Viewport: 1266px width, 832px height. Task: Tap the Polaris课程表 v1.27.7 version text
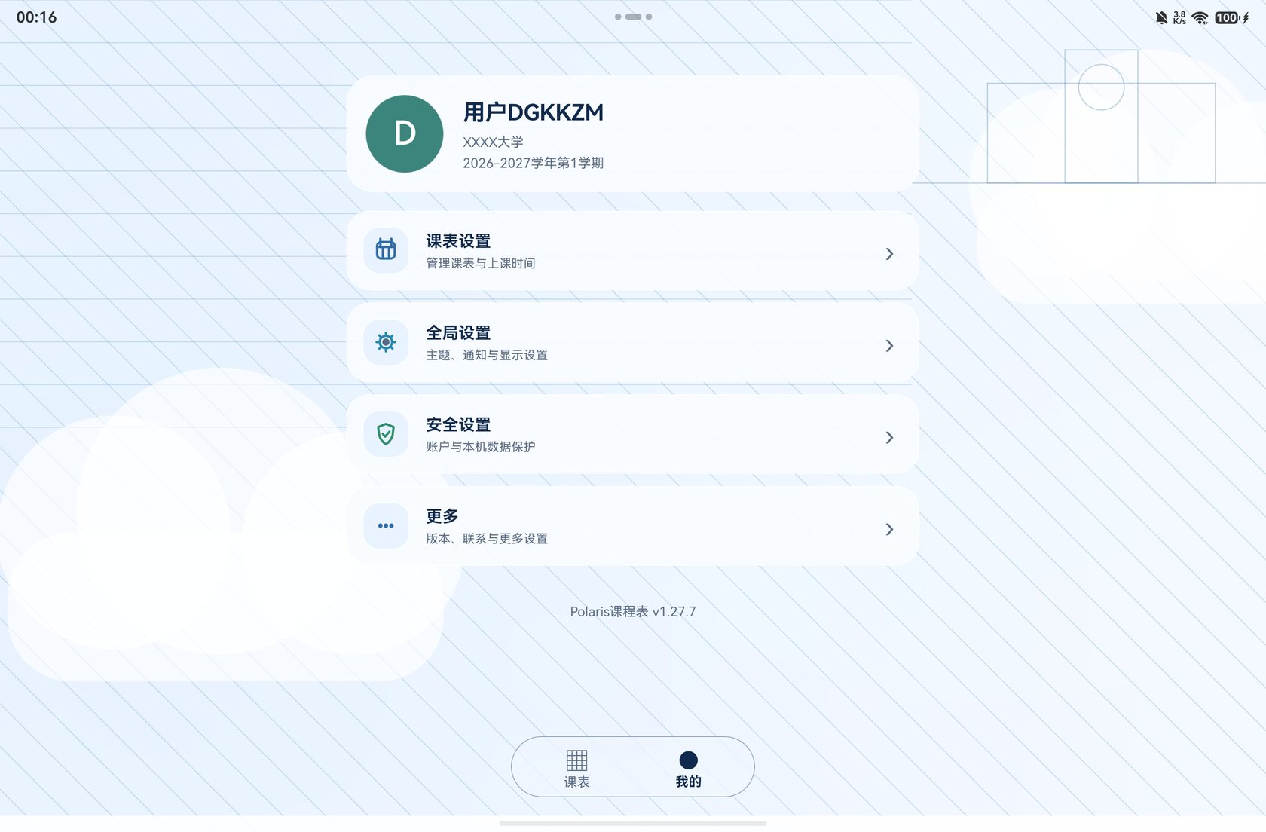click(633, 612)
